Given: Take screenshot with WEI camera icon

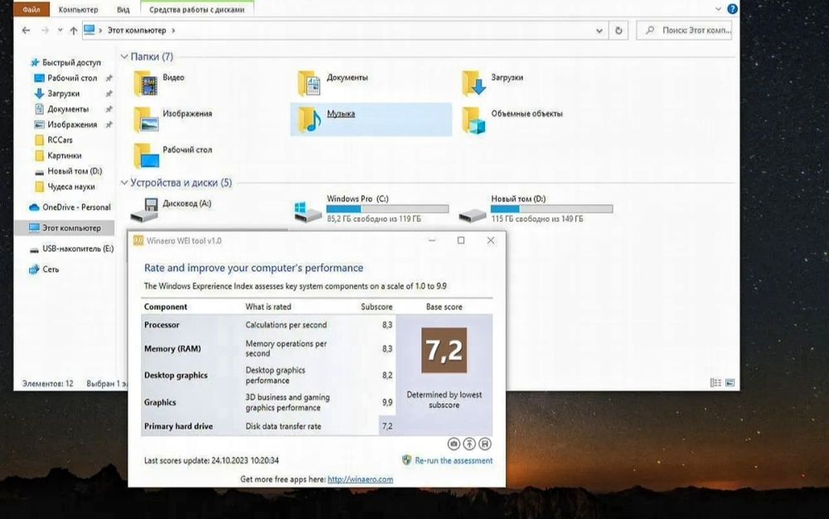Looking at the screenshot, I should pos(453,444).
